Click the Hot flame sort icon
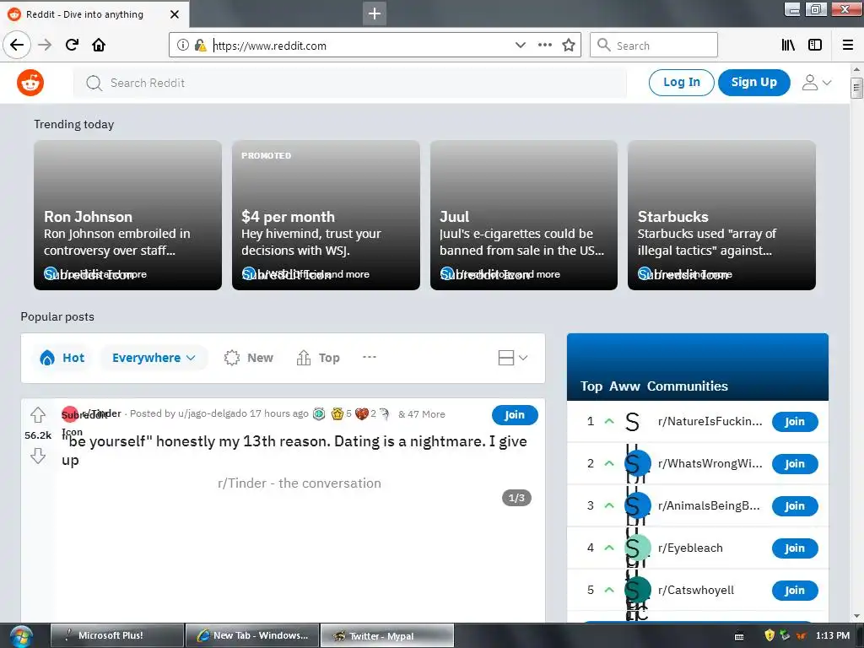Screen dimensions: 864x648 47,358
